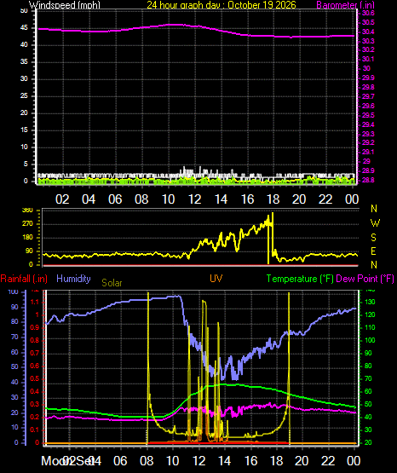Click the 0.8 tick on rainfall axis

35,340
